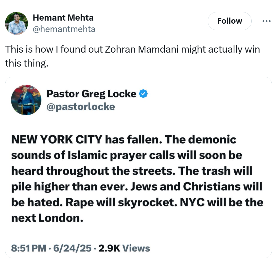This screenshot has width=277, height=265.
Task: Click the 8:51 PM timestamp
Action: 29,248
